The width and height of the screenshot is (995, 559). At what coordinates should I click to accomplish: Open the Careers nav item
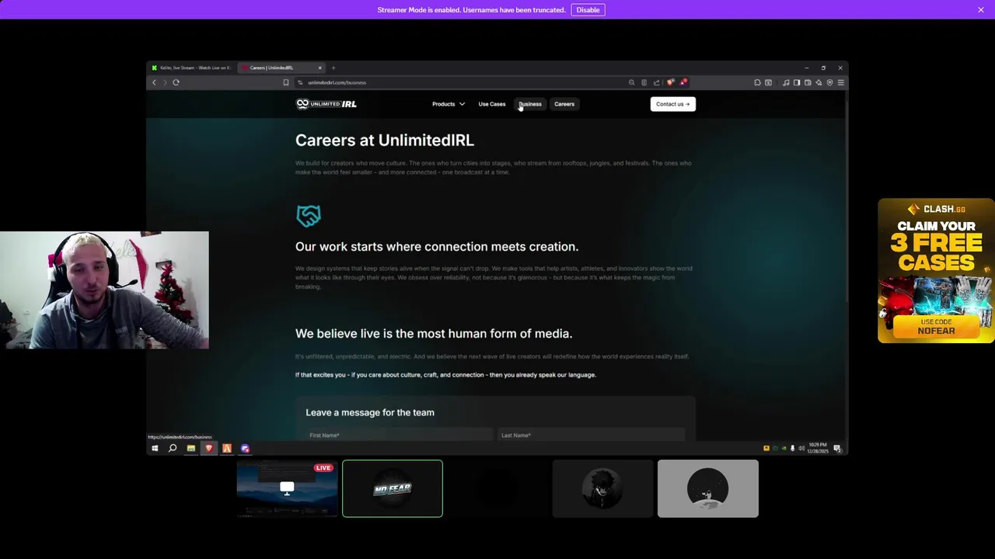pyautogui.click(x=564, y=104)
